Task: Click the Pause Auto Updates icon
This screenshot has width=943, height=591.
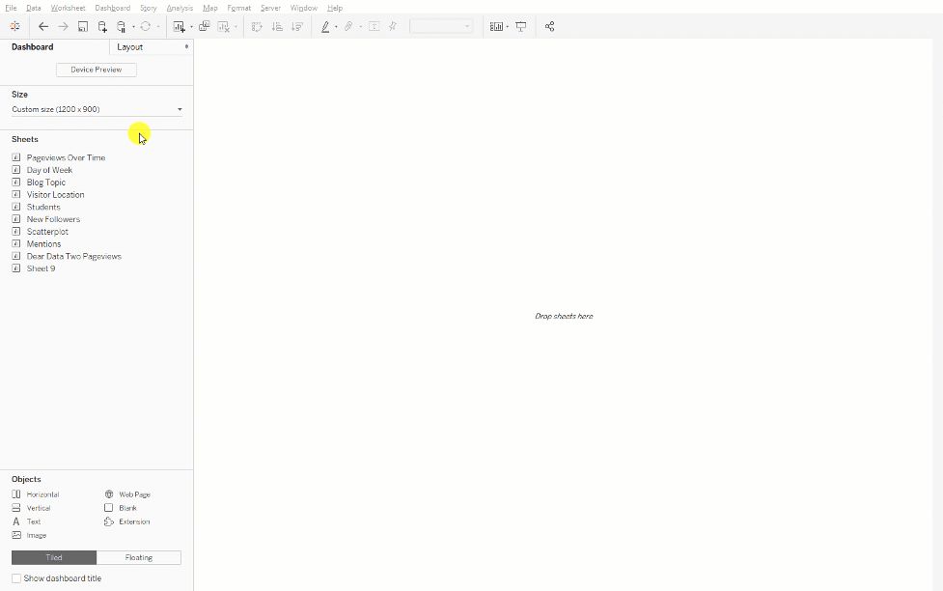Action: point(121,26)
